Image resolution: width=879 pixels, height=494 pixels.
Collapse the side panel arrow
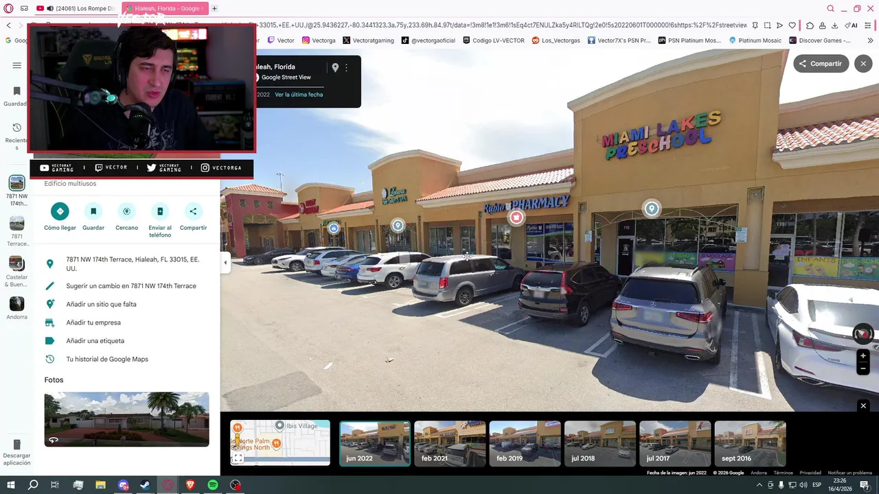(225, 262)
